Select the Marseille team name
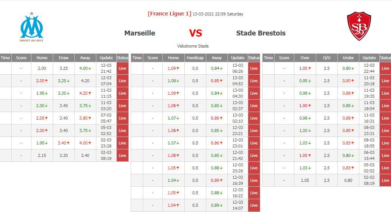The height and width of the screenshot is (212, 391). (140, 33)
